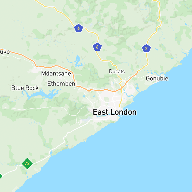The height and width of the screenshot is (192, 192).
Task: Click the Ducats place label
Action: coord(117,71)
